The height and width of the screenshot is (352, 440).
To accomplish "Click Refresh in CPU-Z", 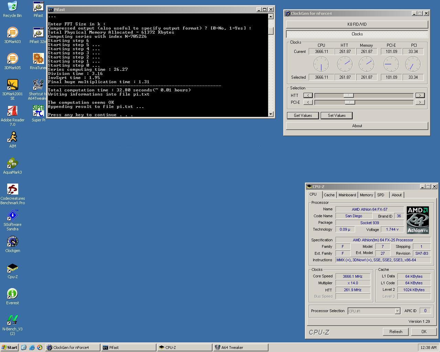I will tap(396, 332).
